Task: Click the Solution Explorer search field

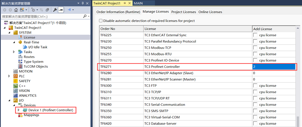Action: (x=42, y=16)
